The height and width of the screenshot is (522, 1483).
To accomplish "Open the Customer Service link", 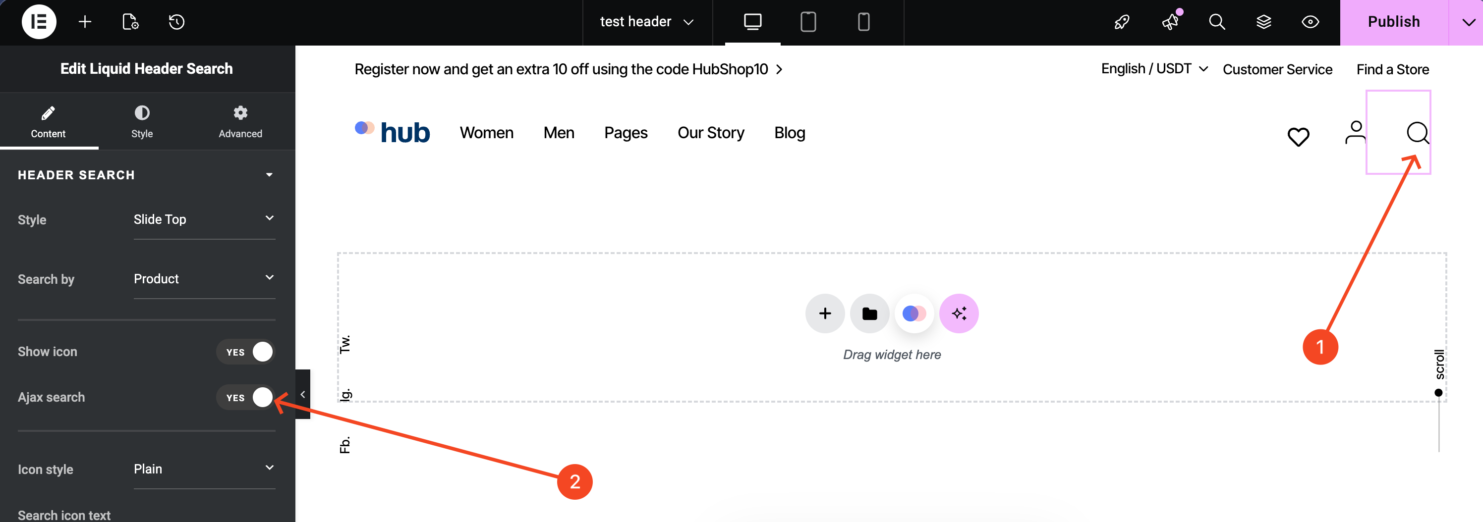I will 1277,69.
